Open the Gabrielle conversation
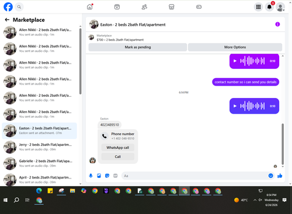 click(x=39, y=163)
